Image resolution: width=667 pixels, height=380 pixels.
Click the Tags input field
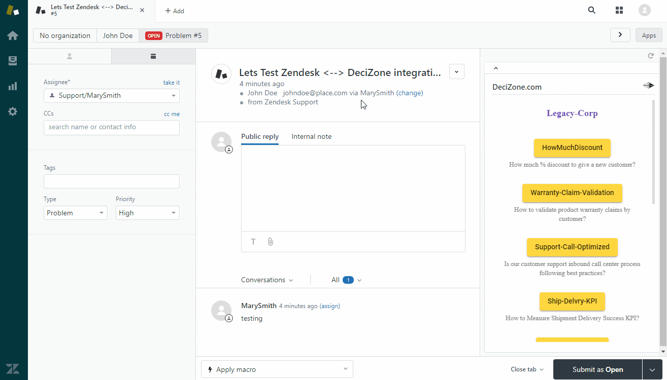pos(111,181)
